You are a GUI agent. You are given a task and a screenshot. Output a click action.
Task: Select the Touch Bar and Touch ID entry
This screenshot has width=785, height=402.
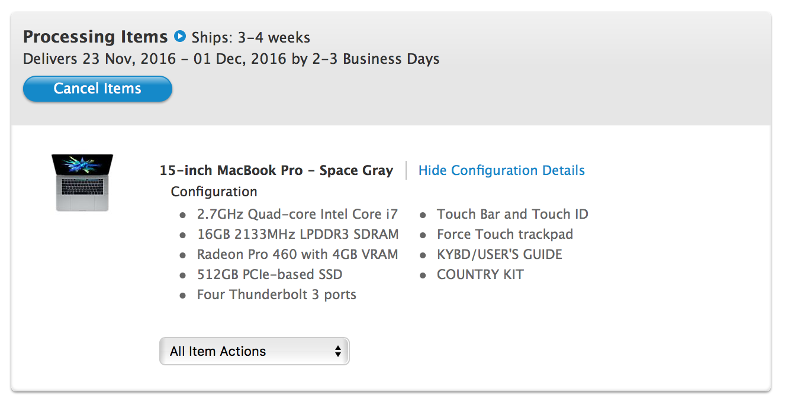pos(512,214)
